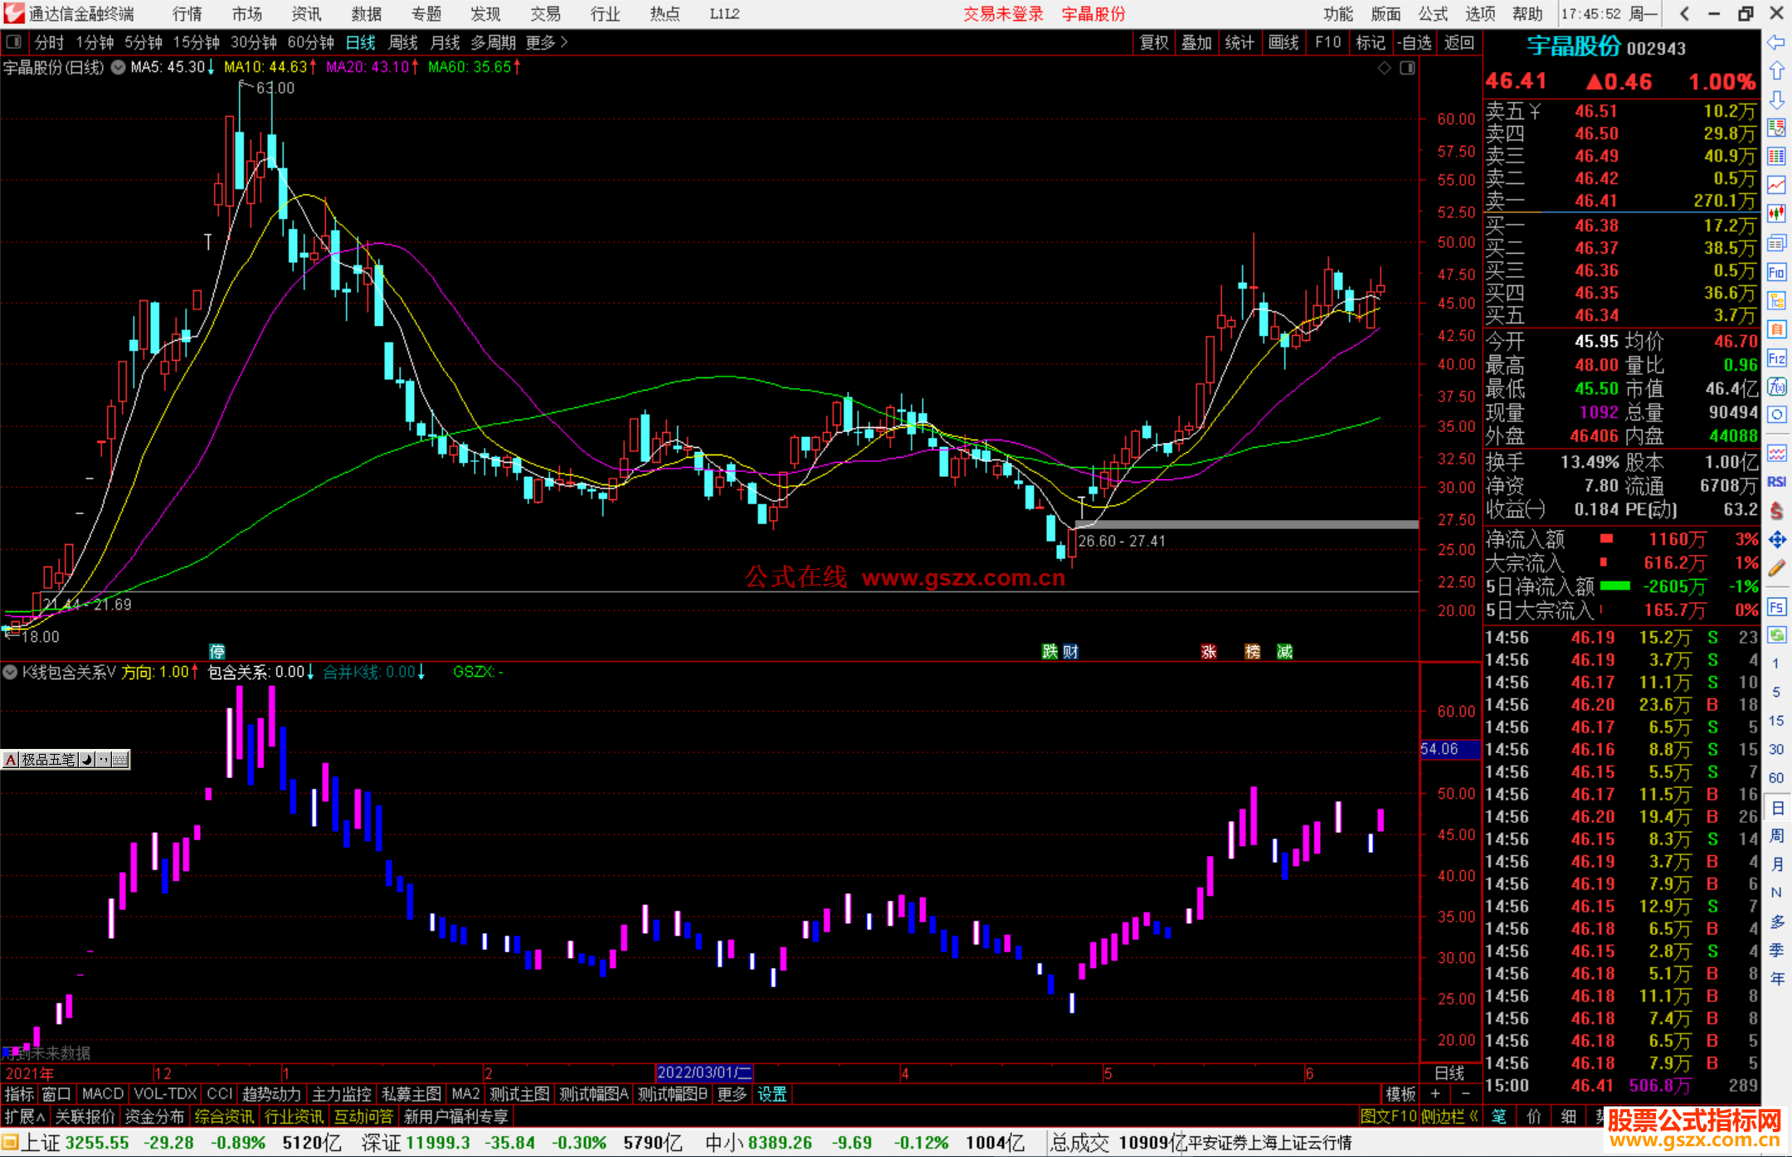Image resolution: width=1792 pixels, height=1157 pixels.
Task: Click the window split icon at chart top right
Action: 1407,68
